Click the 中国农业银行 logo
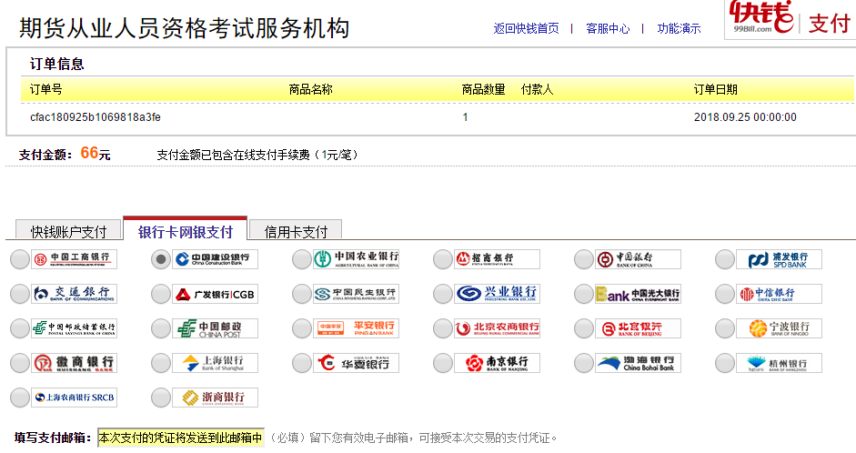 coord(356,259)
